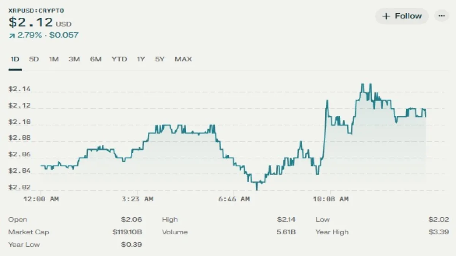This screenshot has height=256, width=456.
Task: Select the 5Y time range
Action: (160, 59)
